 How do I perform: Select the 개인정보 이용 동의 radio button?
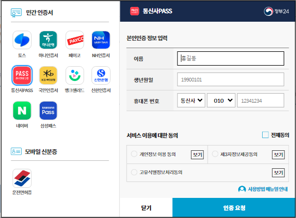[x=134, y=154]
